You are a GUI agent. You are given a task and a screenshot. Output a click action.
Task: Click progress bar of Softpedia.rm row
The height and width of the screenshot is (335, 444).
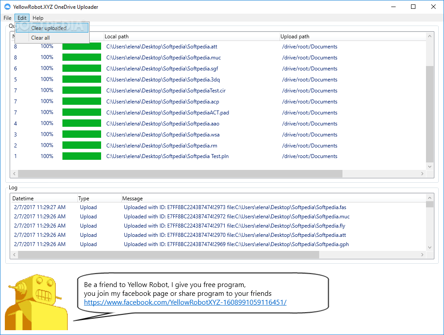(x=82, y=145)
